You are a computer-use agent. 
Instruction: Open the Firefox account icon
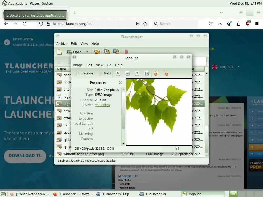(229, 24)
